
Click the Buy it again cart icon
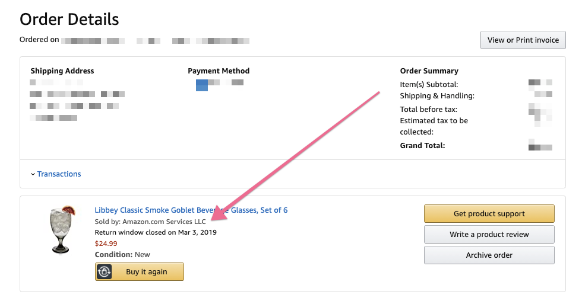pos(105,272)
